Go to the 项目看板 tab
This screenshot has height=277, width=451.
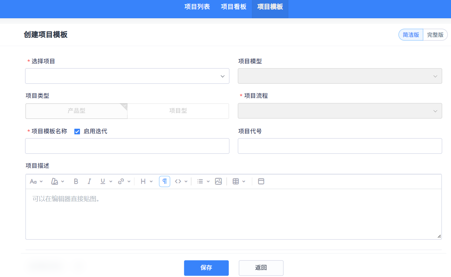[x=234, y=7]
